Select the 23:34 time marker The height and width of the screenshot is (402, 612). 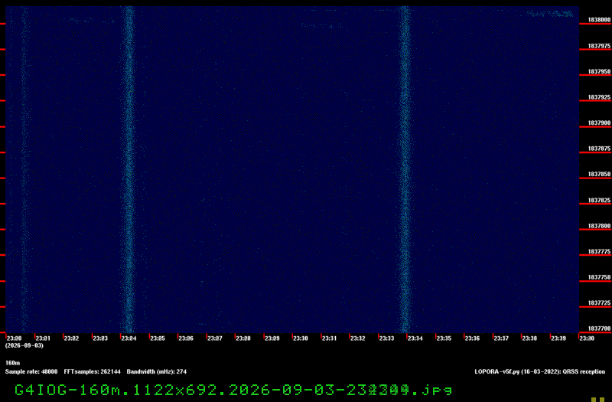(x=415, y=338)
